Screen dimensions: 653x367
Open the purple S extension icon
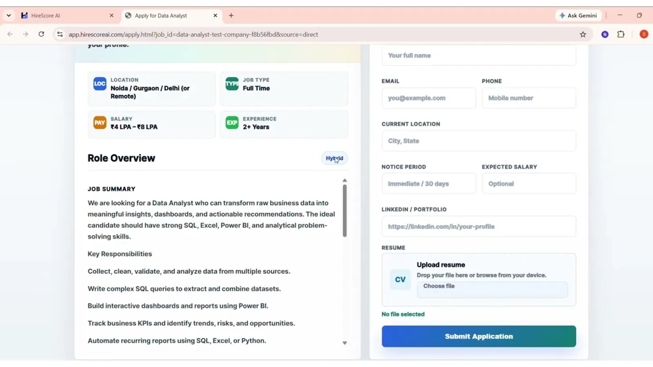click(x=605, y=34)
